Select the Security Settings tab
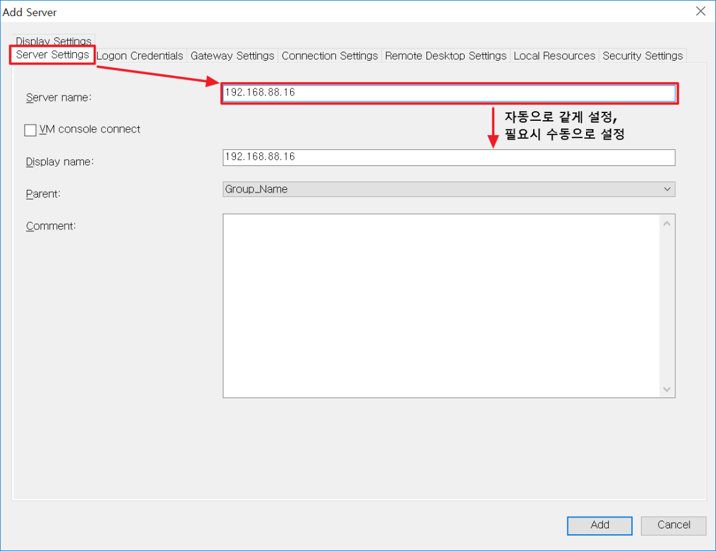This screenshot has height=551, width=716. (642, 56)
